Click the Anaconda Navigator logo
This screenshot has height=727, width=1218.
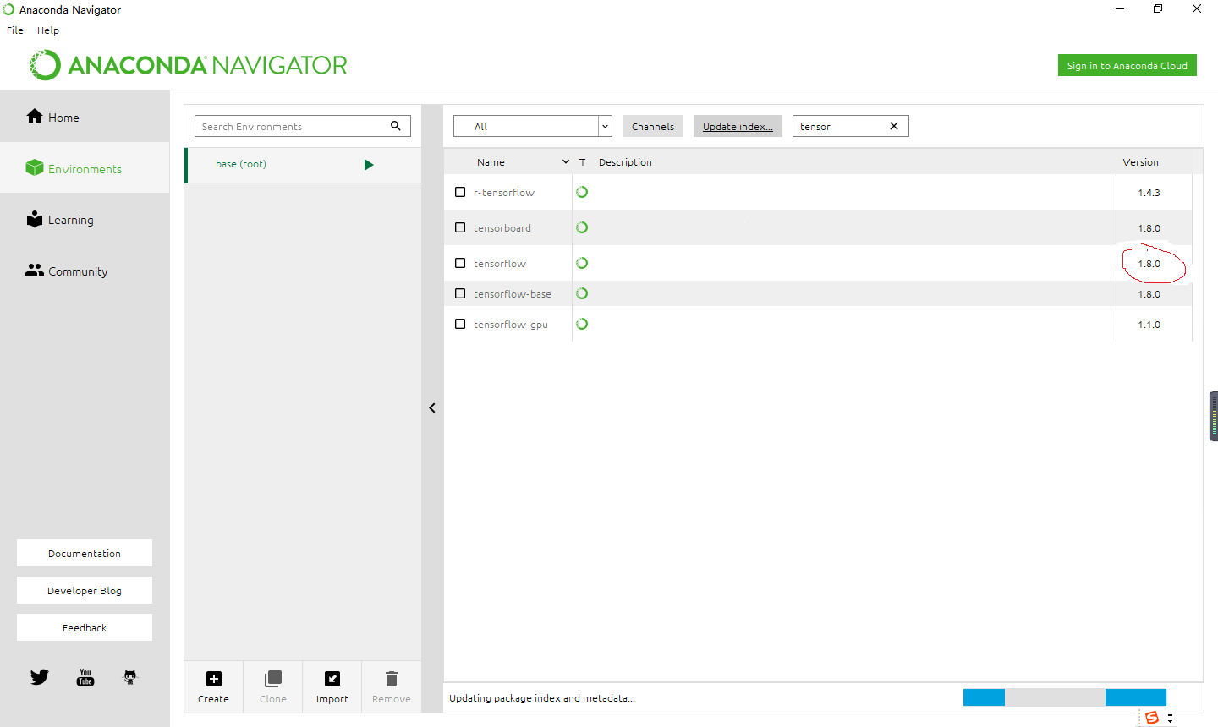(189, 65)
